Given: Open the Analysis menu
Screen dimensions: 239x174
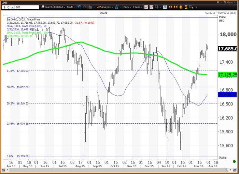Looking at the screenshot, I should (105, 7).
